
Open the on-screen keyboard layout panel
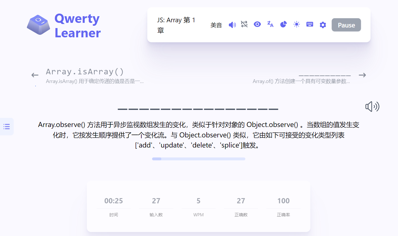[x=310, y=24]
